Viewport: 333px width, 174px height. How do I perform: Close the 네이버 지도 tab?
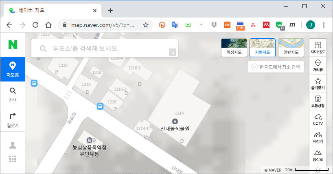(95, 11)
